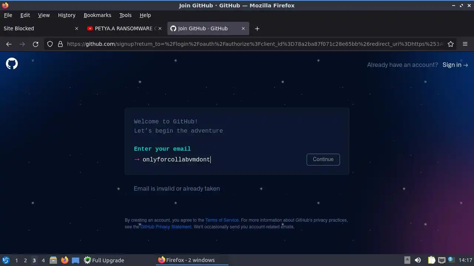The image size is (474, 266).
Task: Open the File menu
Action: [x=8, y=15]
